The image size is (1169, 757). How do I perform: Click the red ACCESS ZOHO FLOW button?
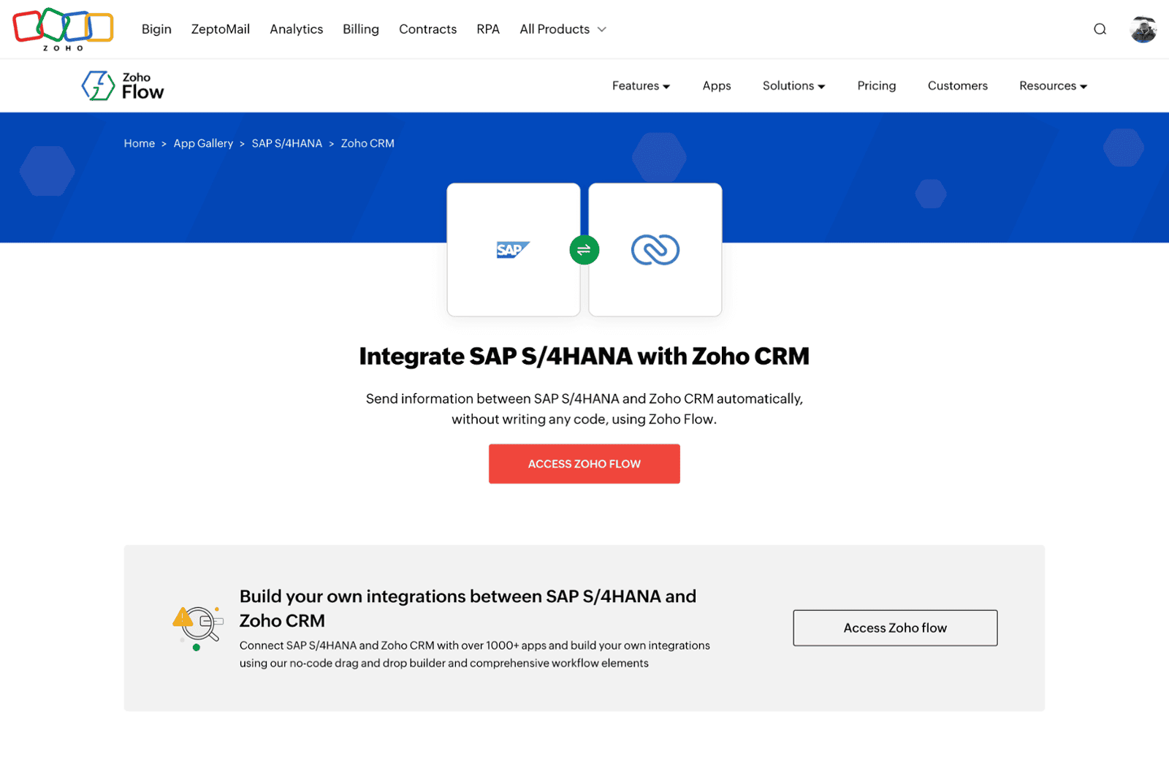point(584,463)
